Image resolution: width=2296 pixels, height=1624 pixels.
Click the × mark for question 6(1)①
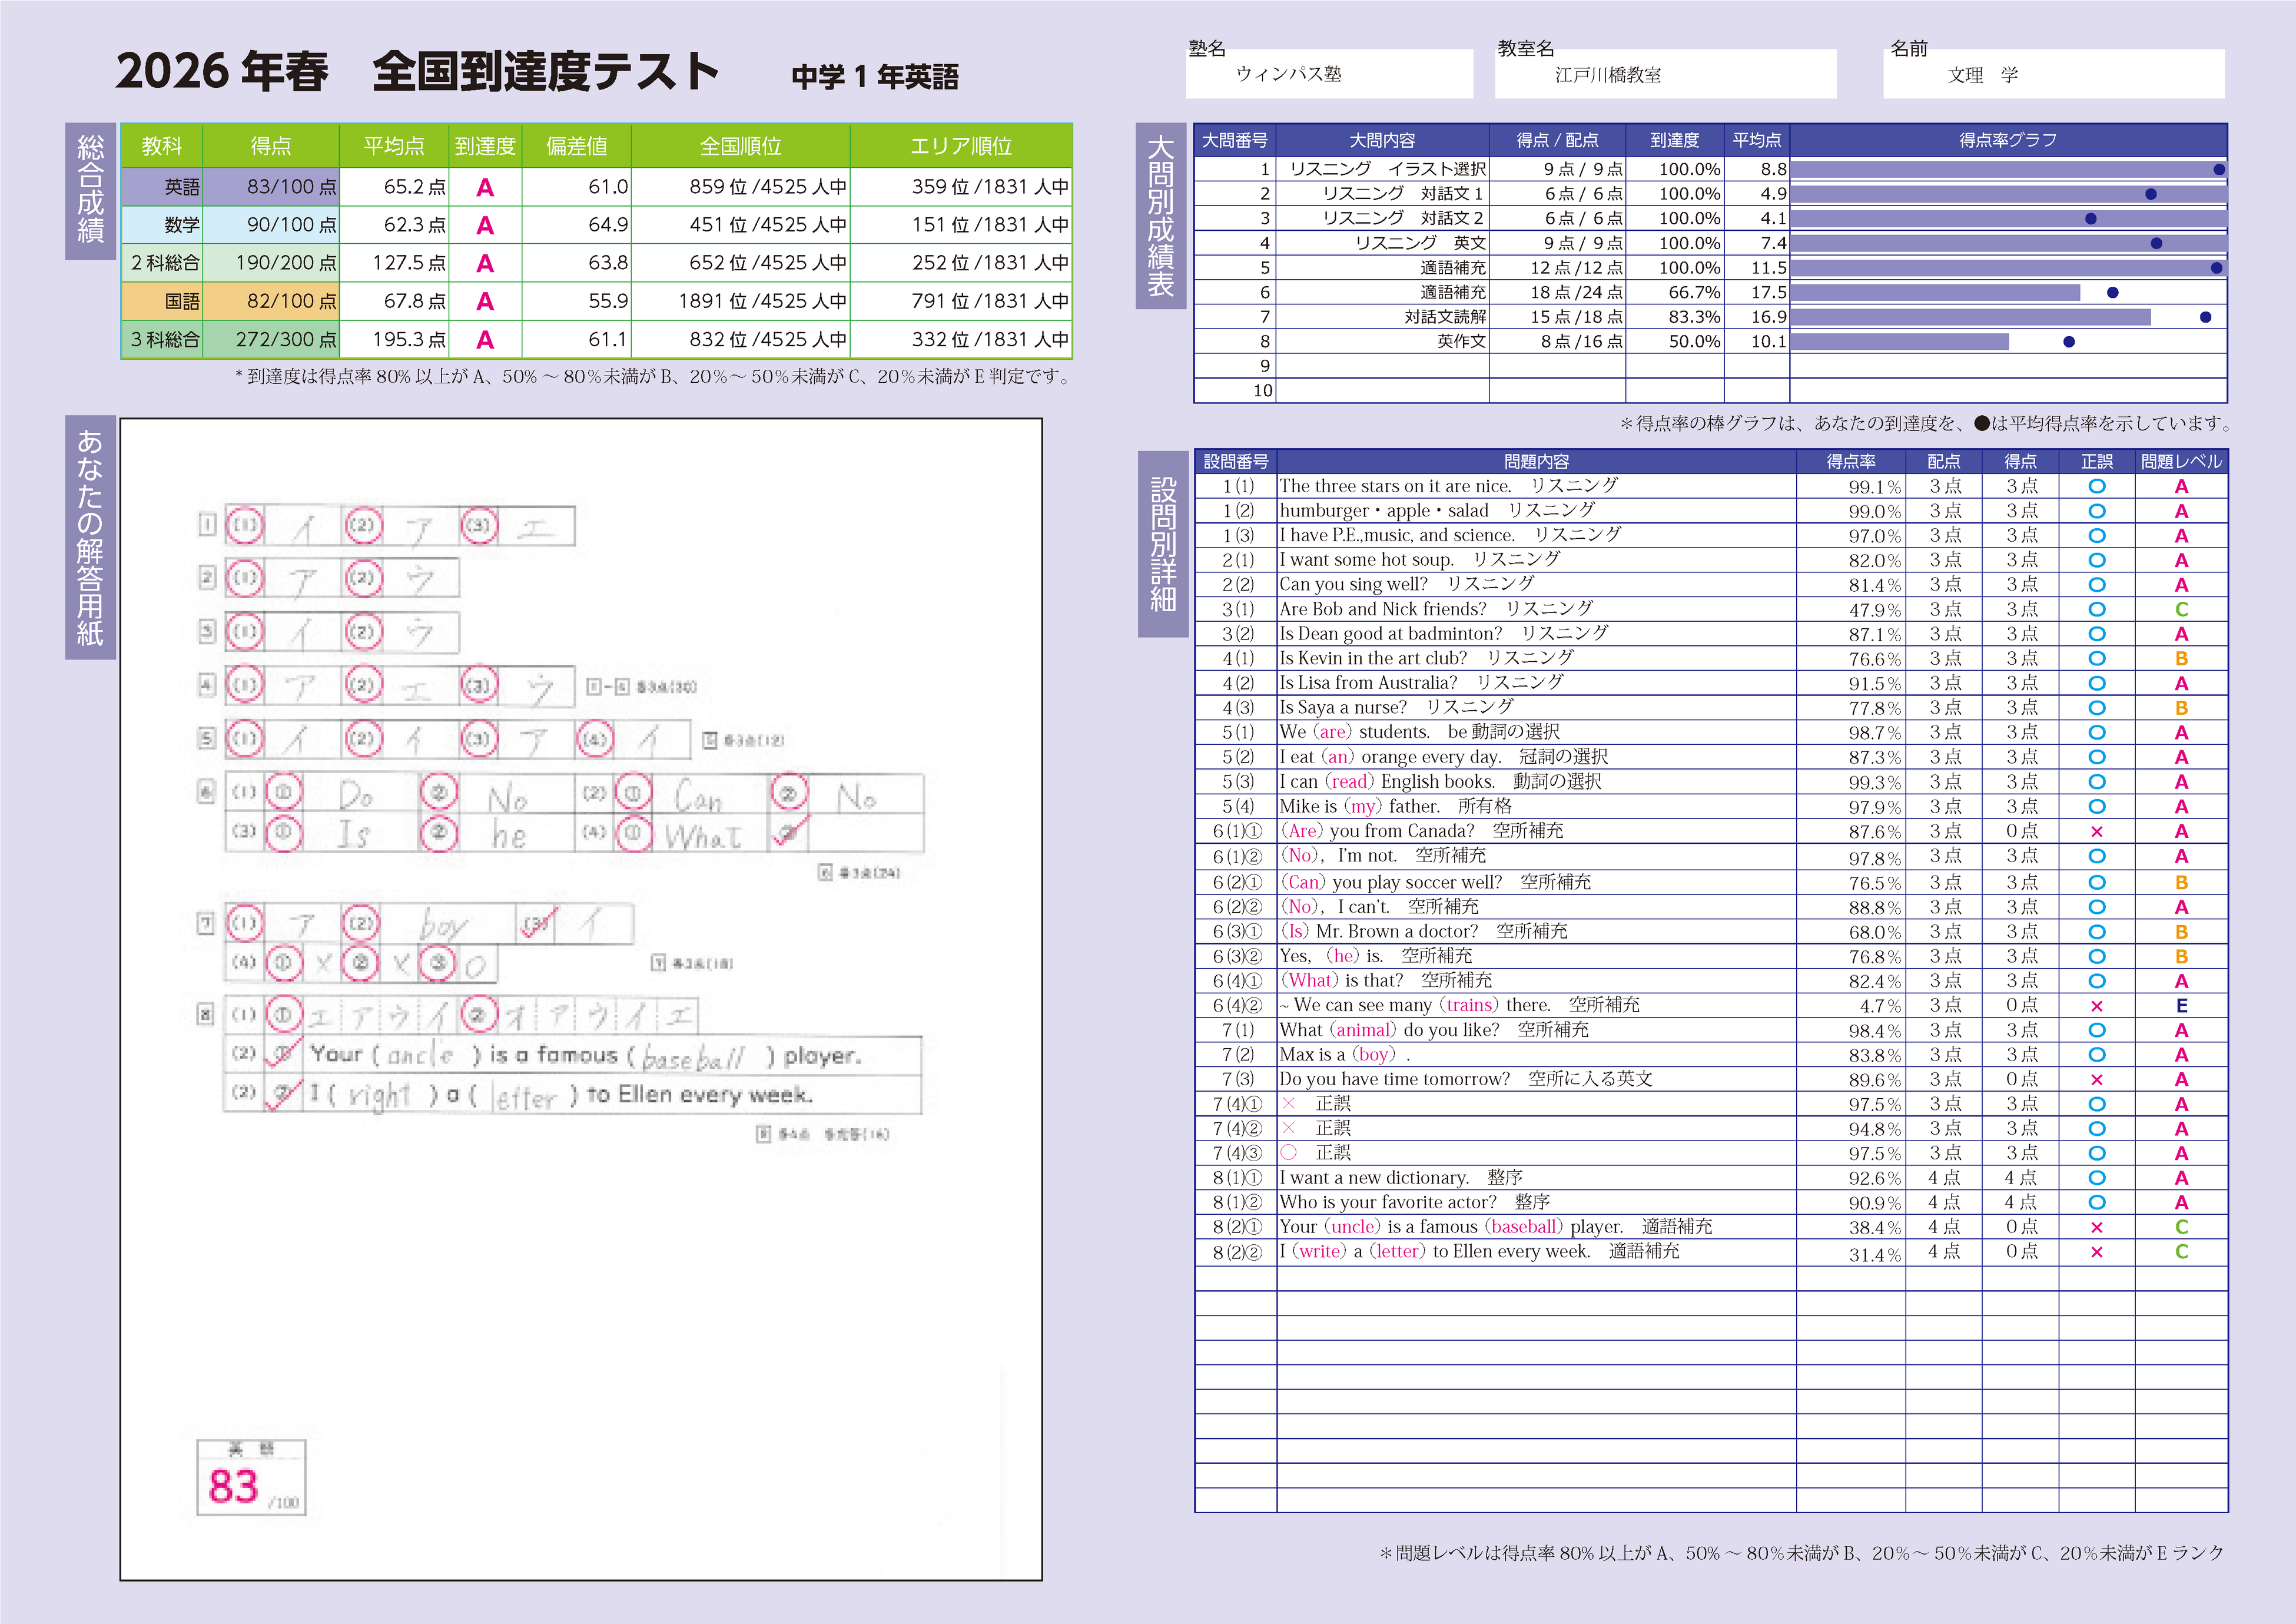[2096, 832]
